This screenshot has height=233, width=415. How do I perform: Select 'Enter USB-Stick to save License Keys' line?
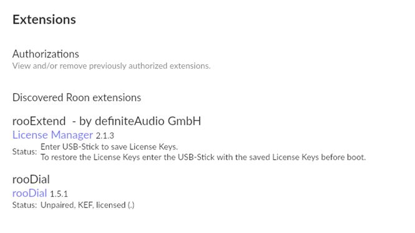(x=109, y=147)
